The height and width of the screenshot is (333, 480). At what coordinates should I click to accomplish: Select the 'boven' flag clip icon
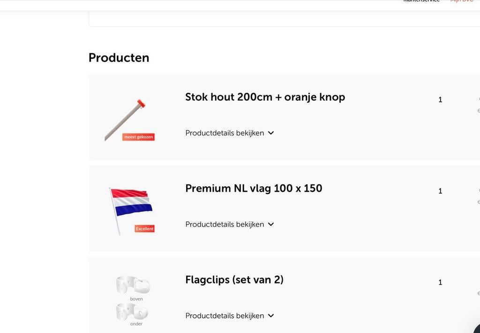point(133,284)
